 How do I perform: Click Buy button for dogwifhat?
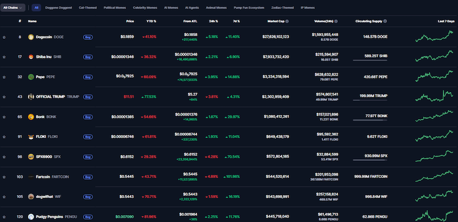[88, 197]
